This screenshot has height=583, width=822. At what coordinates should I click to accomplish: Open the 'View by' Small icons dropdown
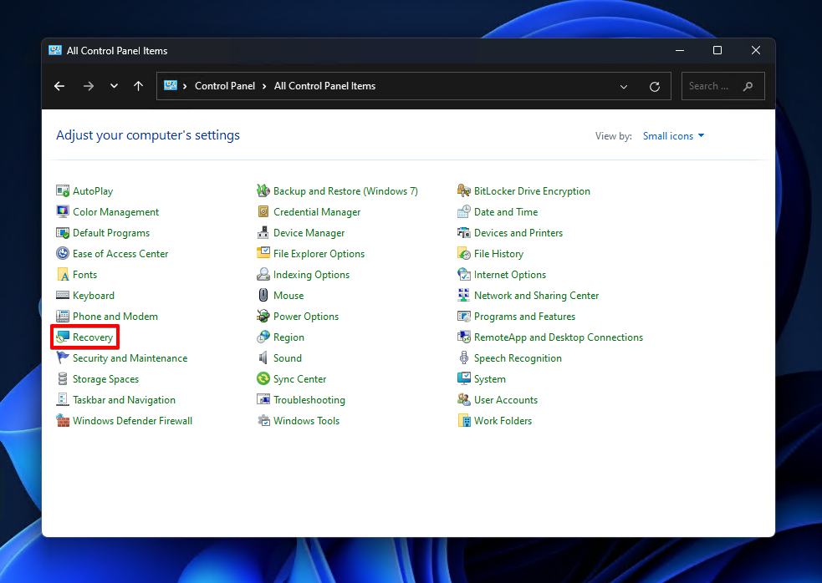673,136
